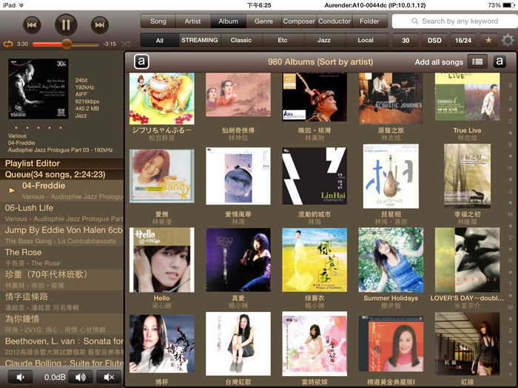Screen dimensions: 518x388
Task: Pause the current playback
Action: 66,24
